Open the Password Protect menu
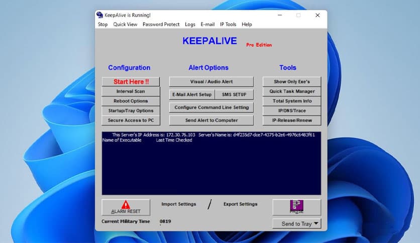 coord(161,25)
